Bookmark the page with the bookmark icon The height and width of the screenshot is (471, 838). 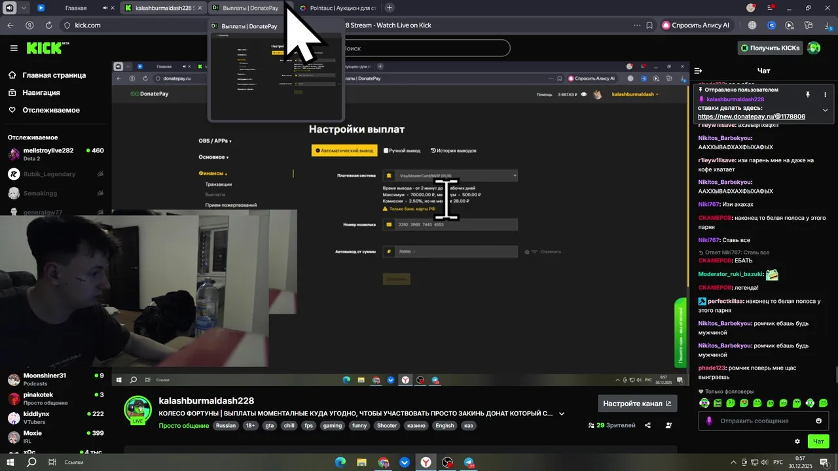click(x=649, y=26)
